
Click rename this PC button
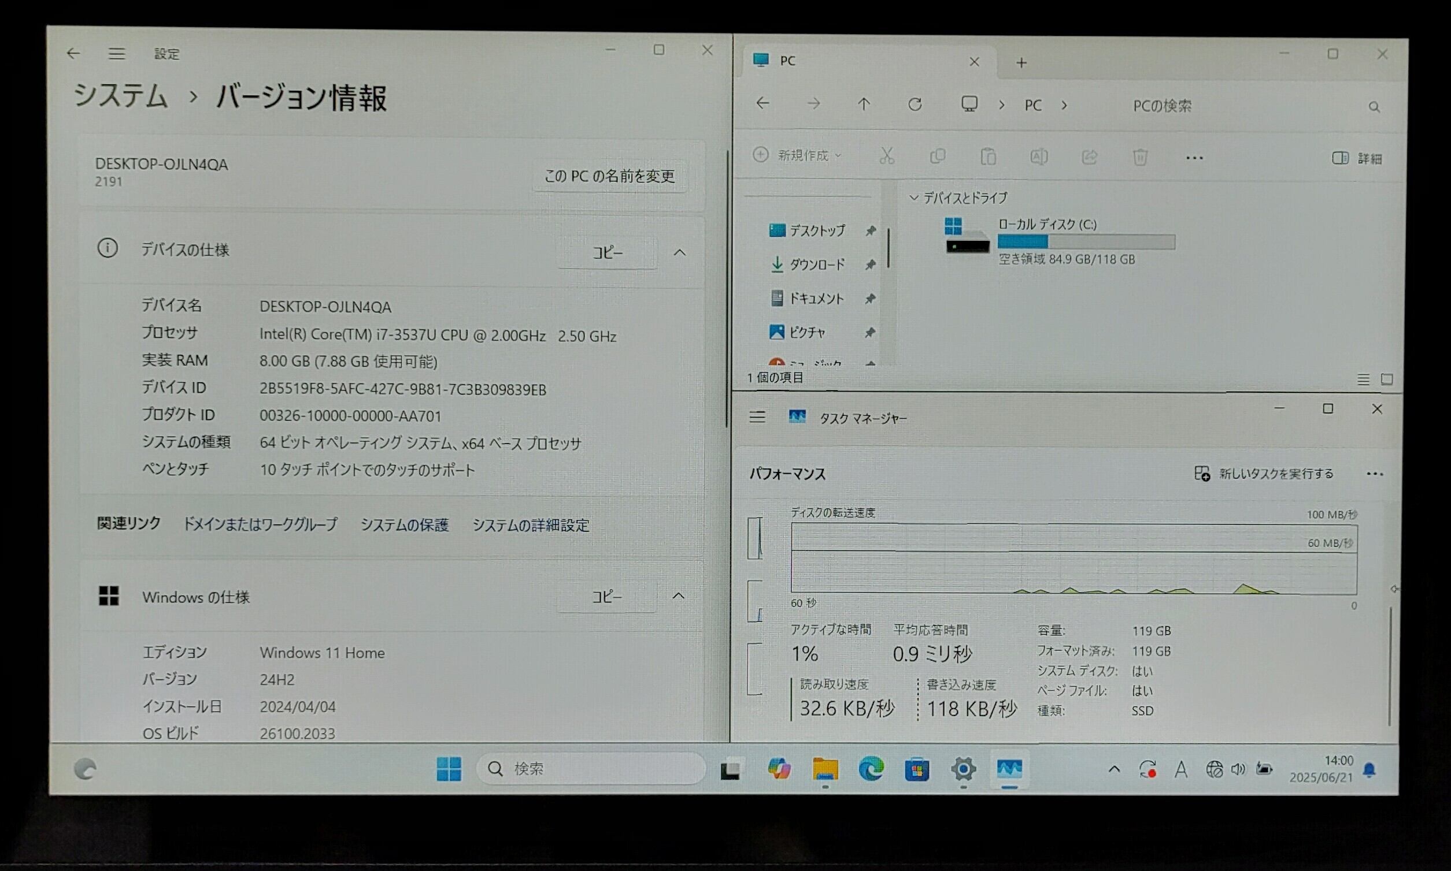(609, 176)
